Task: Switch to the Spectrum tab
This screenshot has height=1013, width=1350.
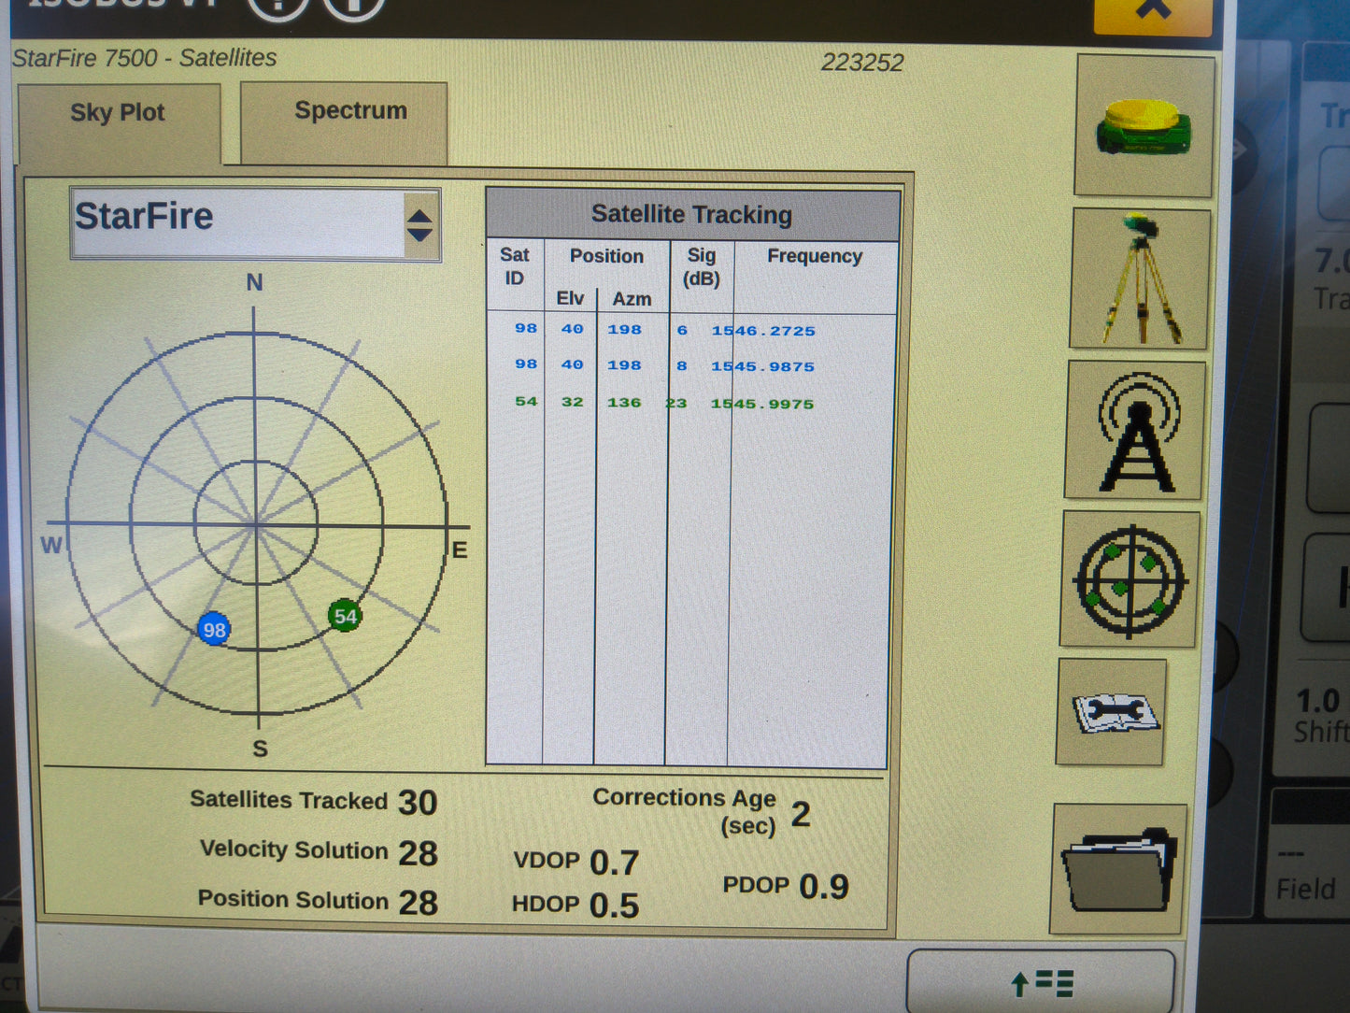Action: (344, 121)
